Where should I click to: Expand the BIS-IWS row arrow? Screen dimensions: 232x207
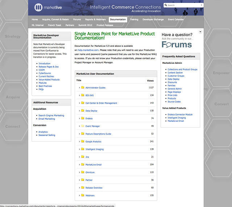[x=79, y=95]
